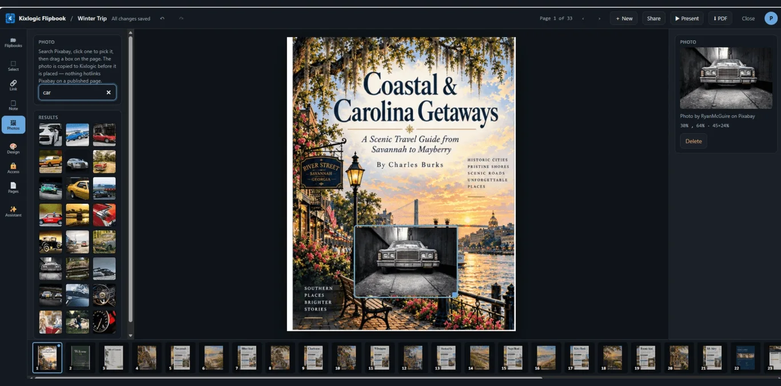Open the user profile avatar P
The width and height of the screenshot is (781, 386).
[x=771, y=18]
